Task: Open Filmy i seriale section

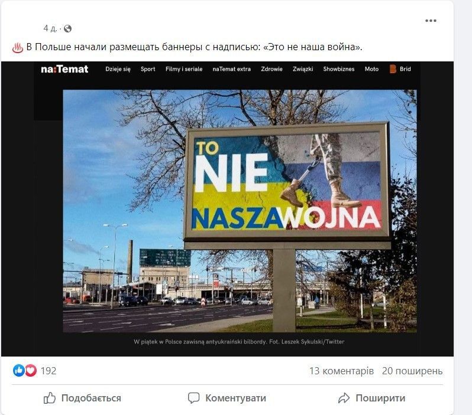Action: tap(184, 69)
